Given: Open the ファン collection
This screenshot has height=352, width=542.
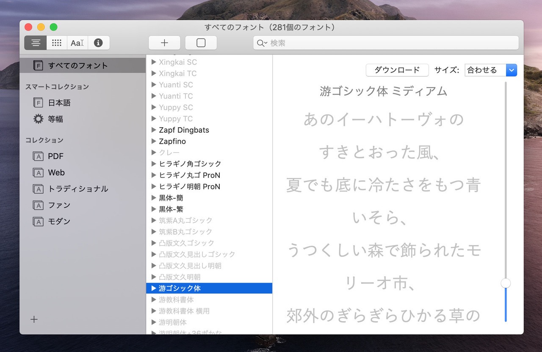Looking at the screenshot, I should (83, 205).
